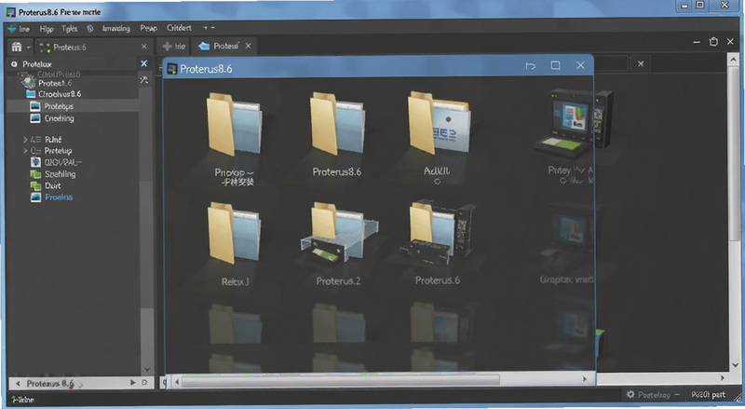This screenshot has height=409, width=745.
Task: Select the Protex1.6 tree item
Action: pos(55,83)
